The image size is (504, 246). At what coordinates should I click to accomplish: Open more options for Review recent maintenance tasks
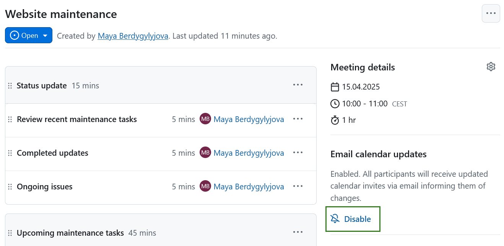coord(298,119)
